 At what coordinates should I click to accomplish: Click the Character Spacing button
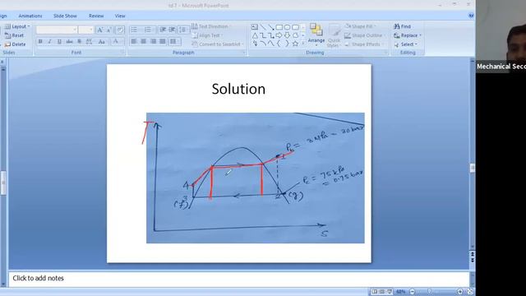click(x=90, y=42)
